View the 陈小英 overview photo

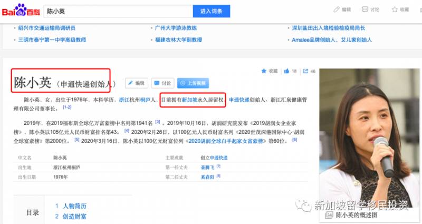[369, 137]
